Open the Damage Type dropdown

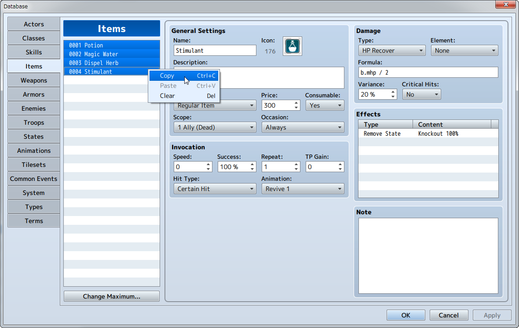pos(391,50)
